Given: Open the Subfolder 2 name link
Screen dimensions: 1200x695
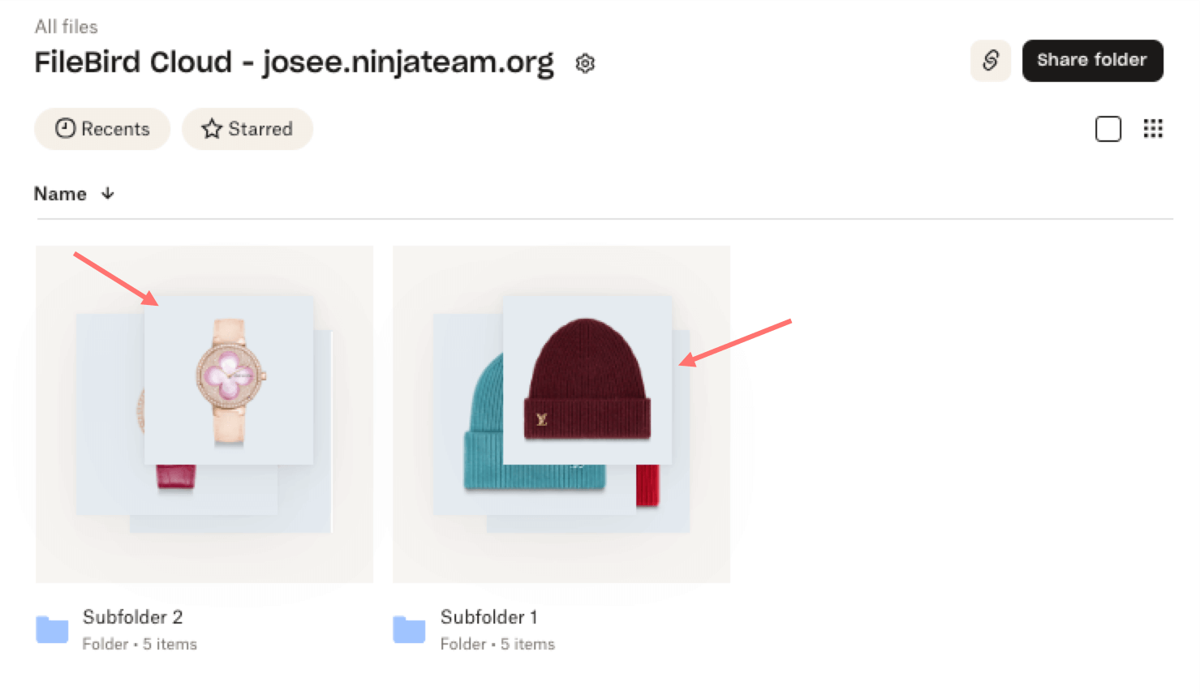Looking at the screenshot, I should tap(132, 617).
